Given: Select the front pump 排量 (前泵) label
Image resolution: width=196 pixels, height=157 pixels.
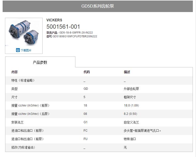Looking at the screenshot, I should coord(30,105).
